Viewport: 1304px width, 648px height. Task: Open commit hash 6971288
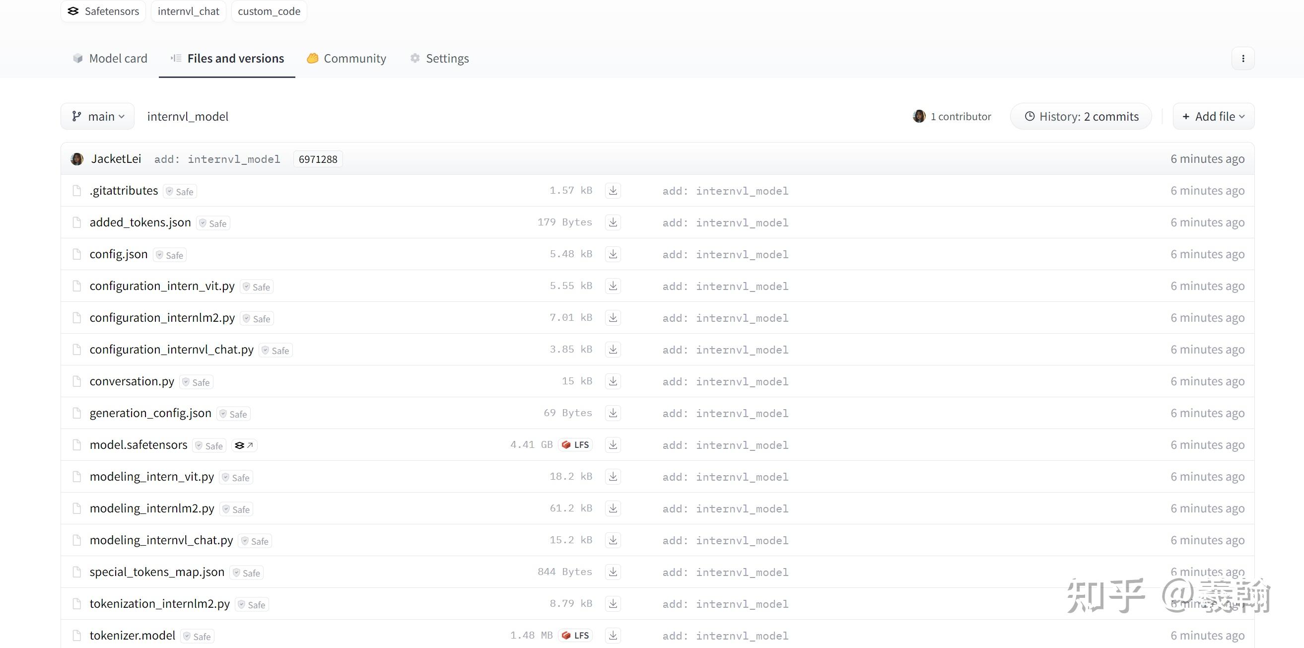[x=317, y=159]
